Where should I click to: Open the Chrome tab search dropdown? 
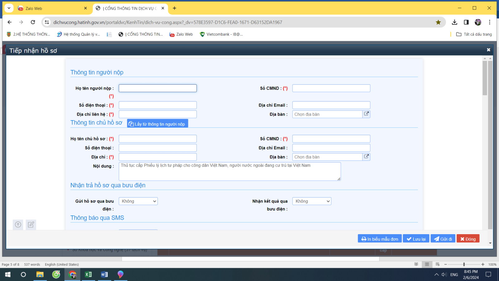click(9, 8)
